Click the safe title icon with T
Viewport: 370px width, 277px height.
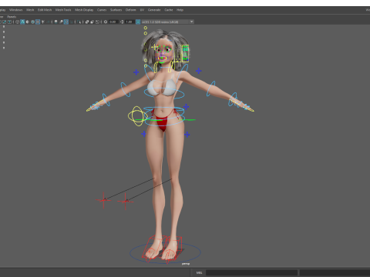tap(9, 22)
